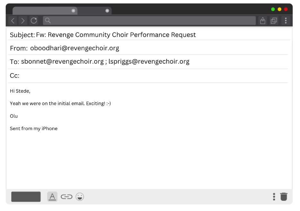Click recipient sbonnet@revengechoir.org
The height and width of the screenshot is (211, 300).
[x=62, y=61]
